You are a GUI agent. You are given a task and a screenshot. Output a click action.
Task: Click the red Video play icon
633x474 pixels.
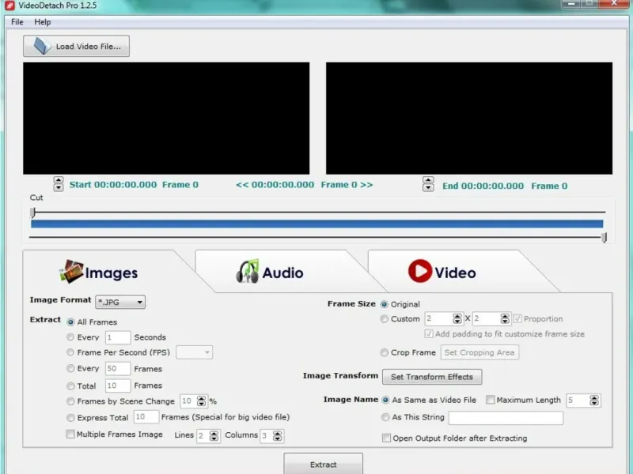coord(420,271)
